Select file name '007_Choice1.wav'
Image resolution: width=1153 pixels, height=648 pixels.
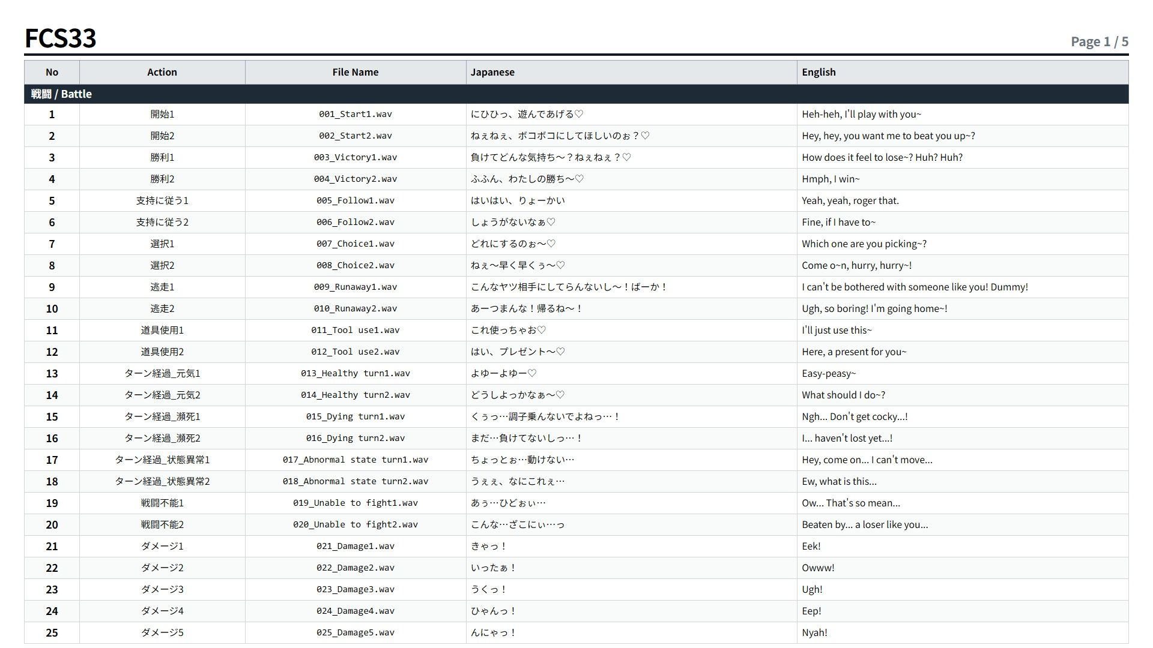355,244
